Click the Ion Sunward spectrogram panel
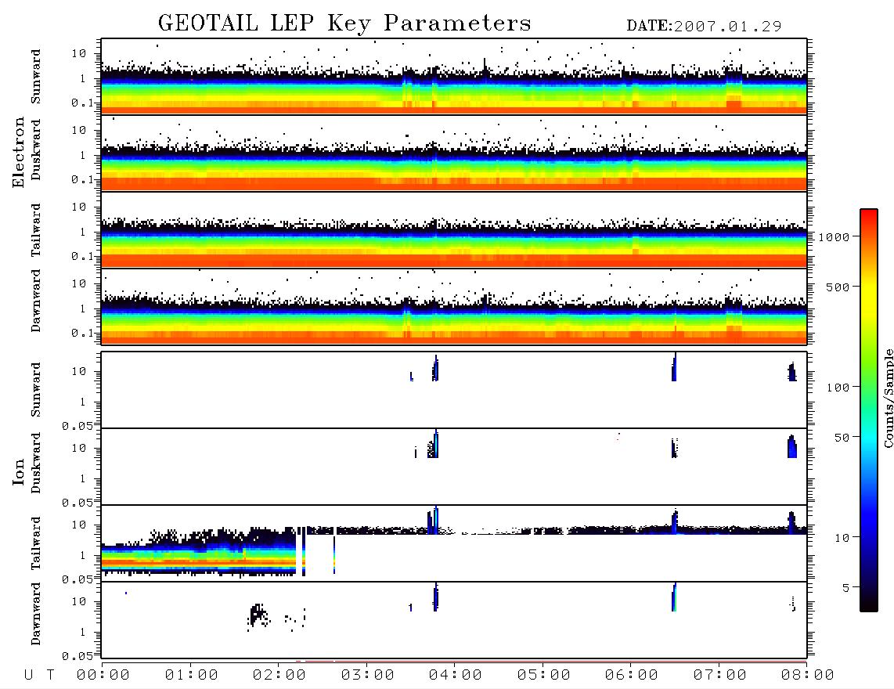The image size is (894, 689). tap(454, 390)
